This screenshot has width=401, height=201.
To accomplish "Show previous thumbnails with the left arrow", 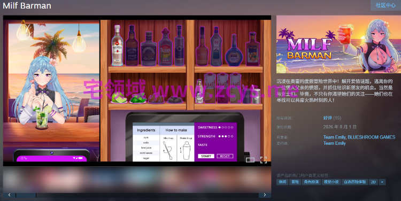I will 9,195.
